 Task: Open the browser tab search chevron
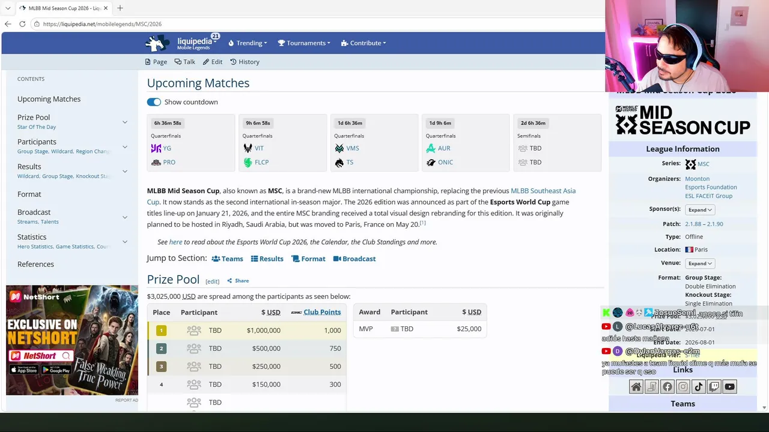tap(8, 8)
